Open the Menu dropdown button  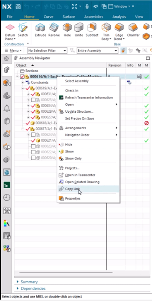pos(13,51)
